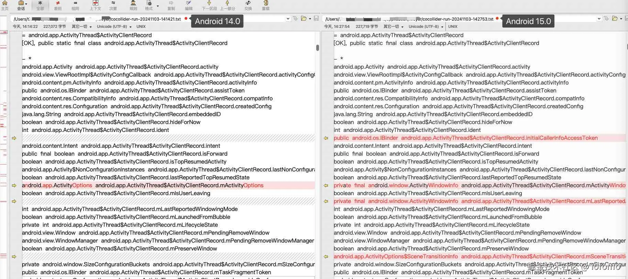Open left pane Unicode (UTF-8) encoding dropdown
The image size is (628, 279).
coord(114,26)
